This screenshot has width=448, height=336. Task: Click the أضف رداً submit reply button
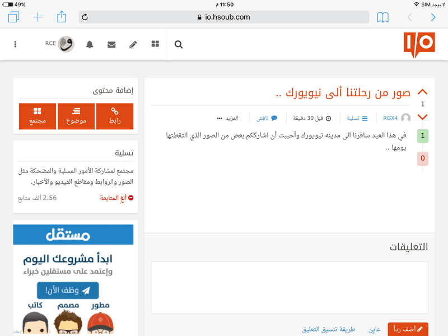tap(408, 329)
